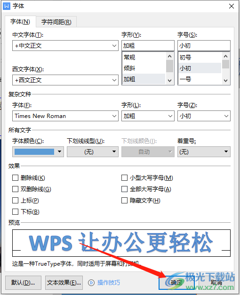240x295 pixels.
Task: Click the up arrow of 字号 list scrollbar
Action: point(226,56)
